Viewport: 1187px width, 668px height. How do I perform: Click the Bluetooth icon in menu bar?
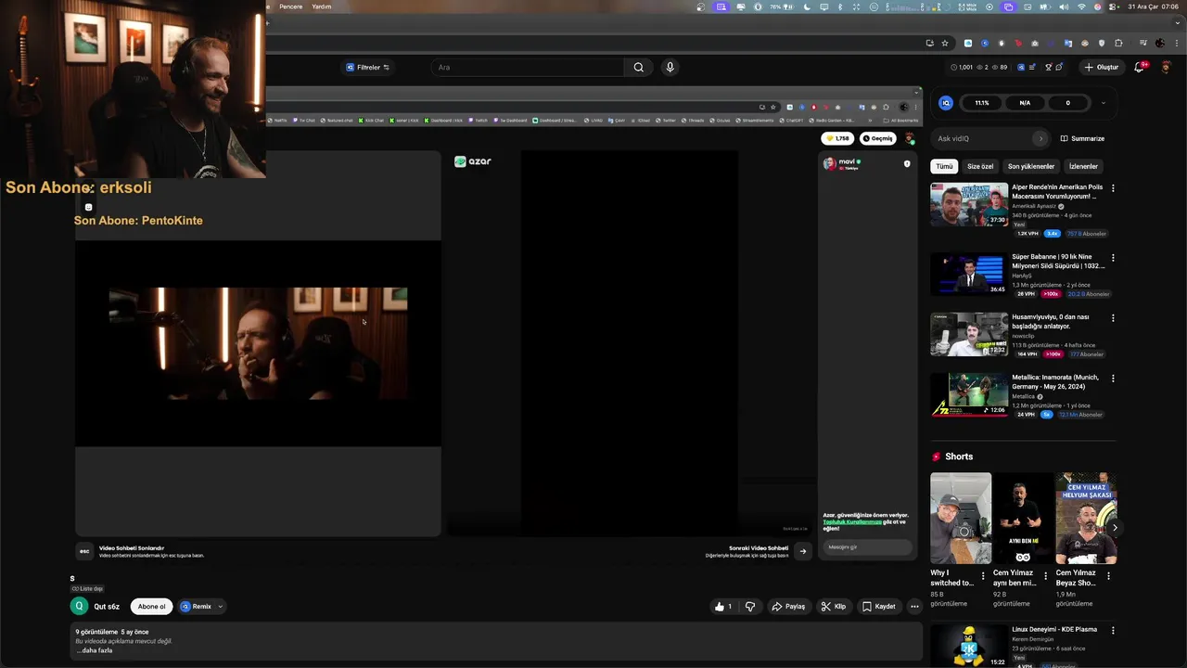(839, 6)
